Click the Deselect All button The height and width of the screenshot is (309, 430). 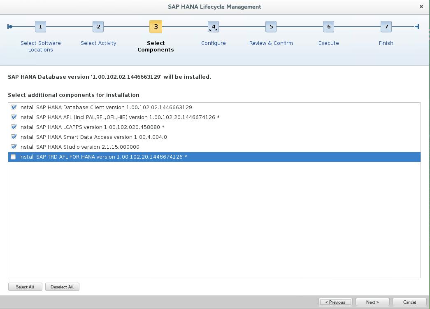pyautogui.click(x=62, y=286)
